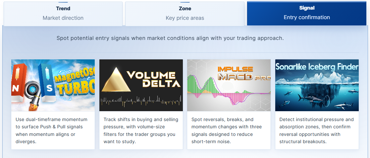Open the Impulse MACD Pro banner image
Screen dimensions: 370x158
[229, 85]
